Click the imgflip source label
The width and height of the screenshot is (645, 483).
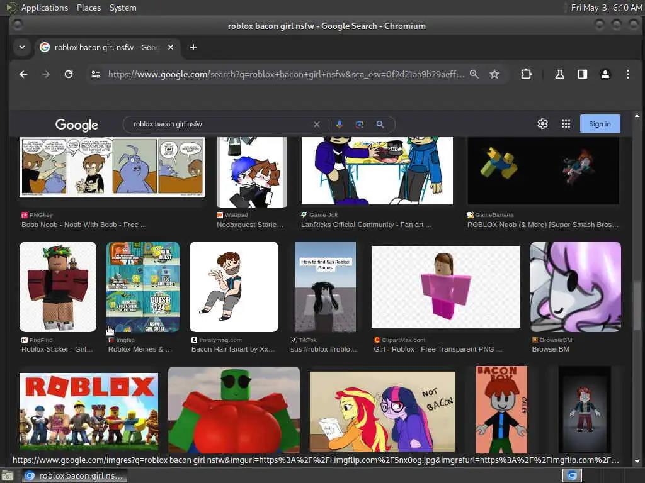[125, 340]
